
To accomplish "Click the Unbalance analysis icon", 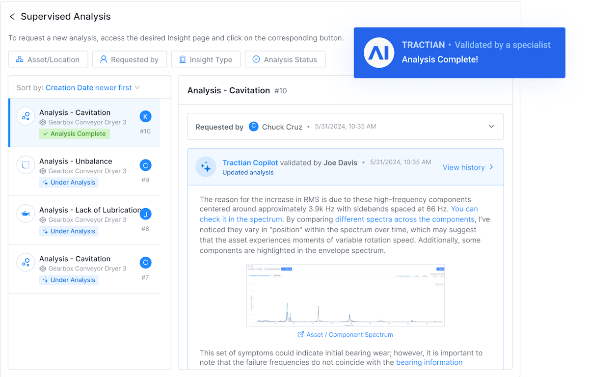I will (26, 165).
